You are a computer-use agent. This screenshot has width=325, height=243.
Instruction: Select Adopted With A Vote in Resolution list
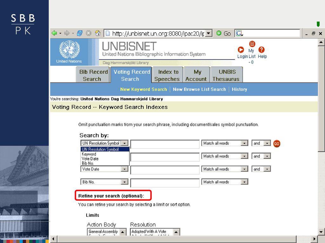coord(149,231)
